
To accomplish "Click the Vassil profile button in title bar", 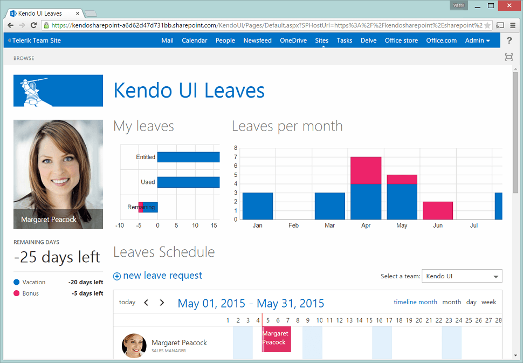I will (459, 5).
